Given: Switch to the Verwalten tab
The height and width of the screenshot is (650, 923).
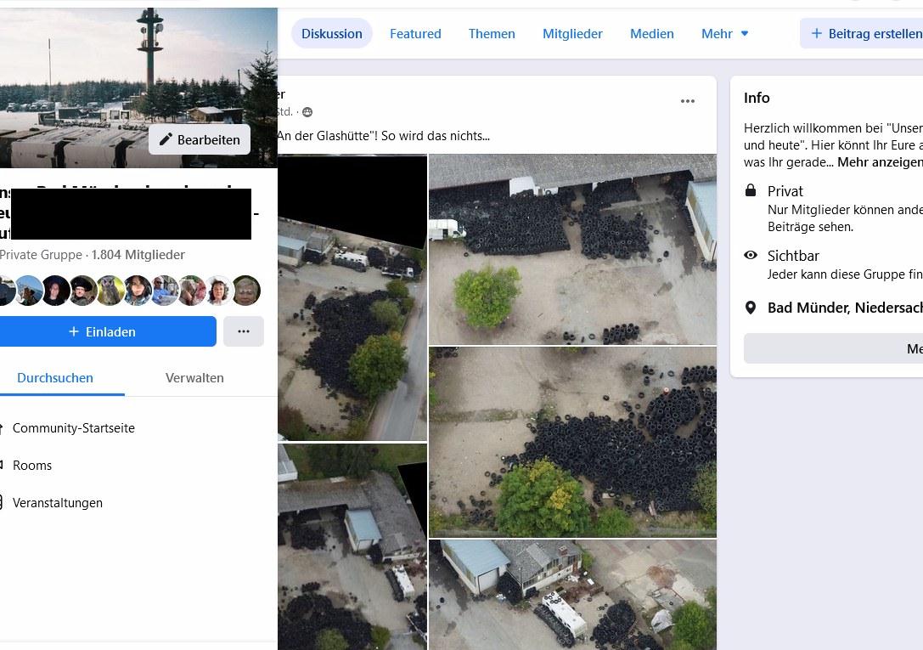Looking at the screenshot, I should 194,378.
